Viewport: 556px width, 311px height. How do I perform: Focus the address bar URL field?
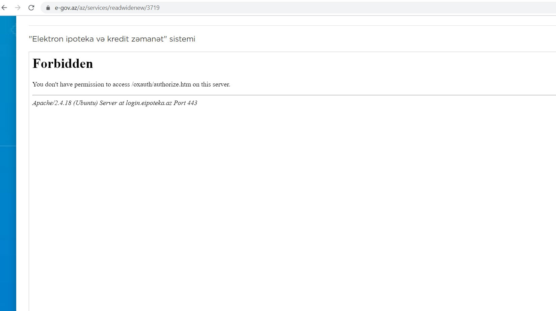[270, 8]
